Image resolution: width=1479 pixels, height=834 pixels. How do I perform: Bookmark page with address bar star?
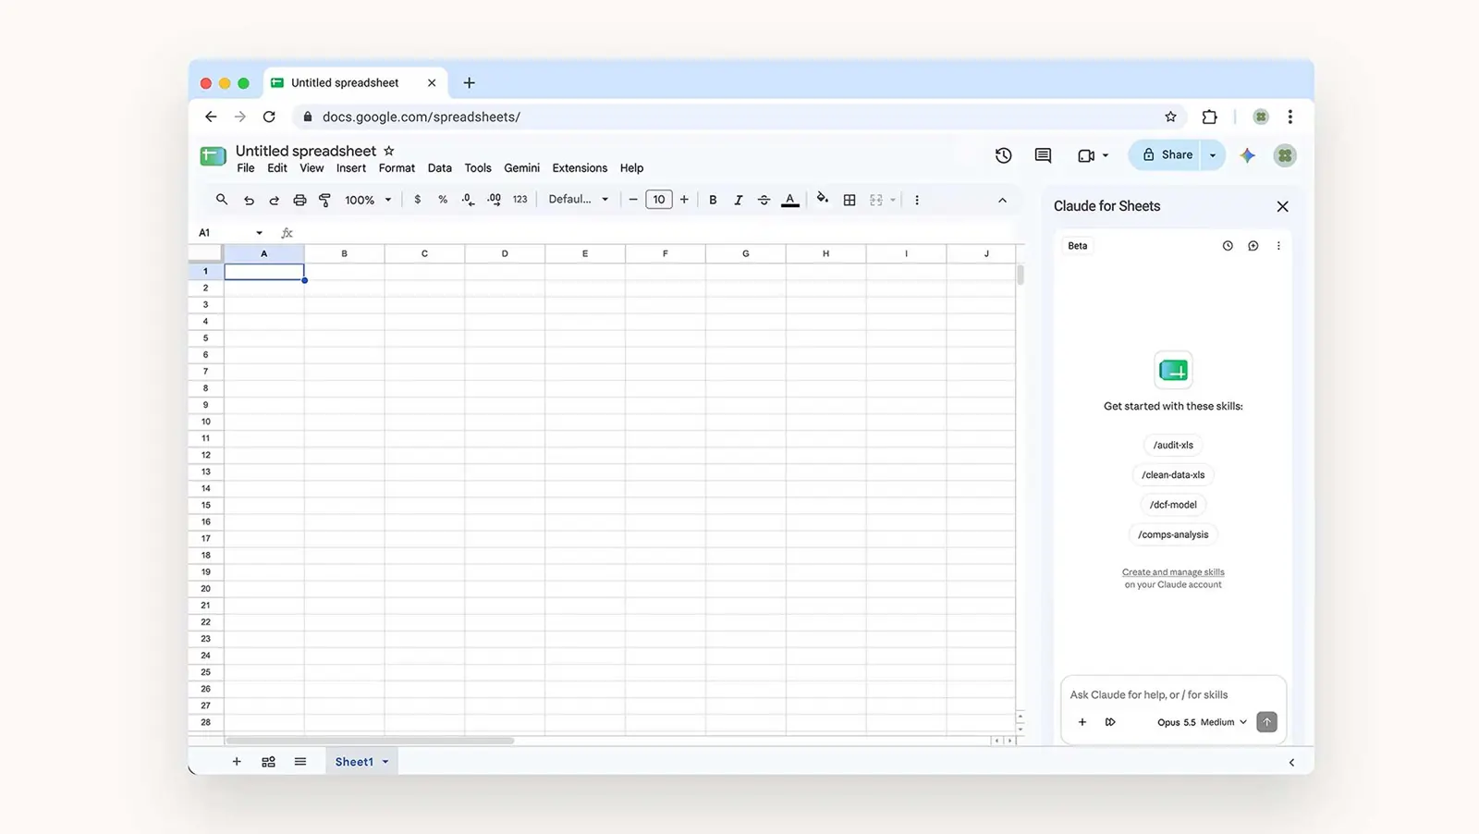click(1170, 117)
